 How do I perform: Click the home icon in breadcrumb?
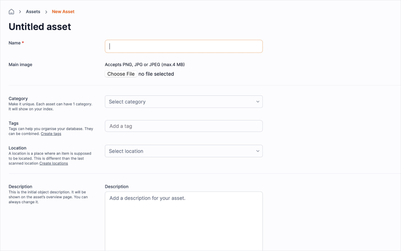(x=11, y=12)
